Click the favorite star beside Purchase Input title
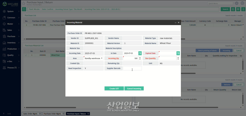This screenshot has height=116, width=246. pos(24,3)
